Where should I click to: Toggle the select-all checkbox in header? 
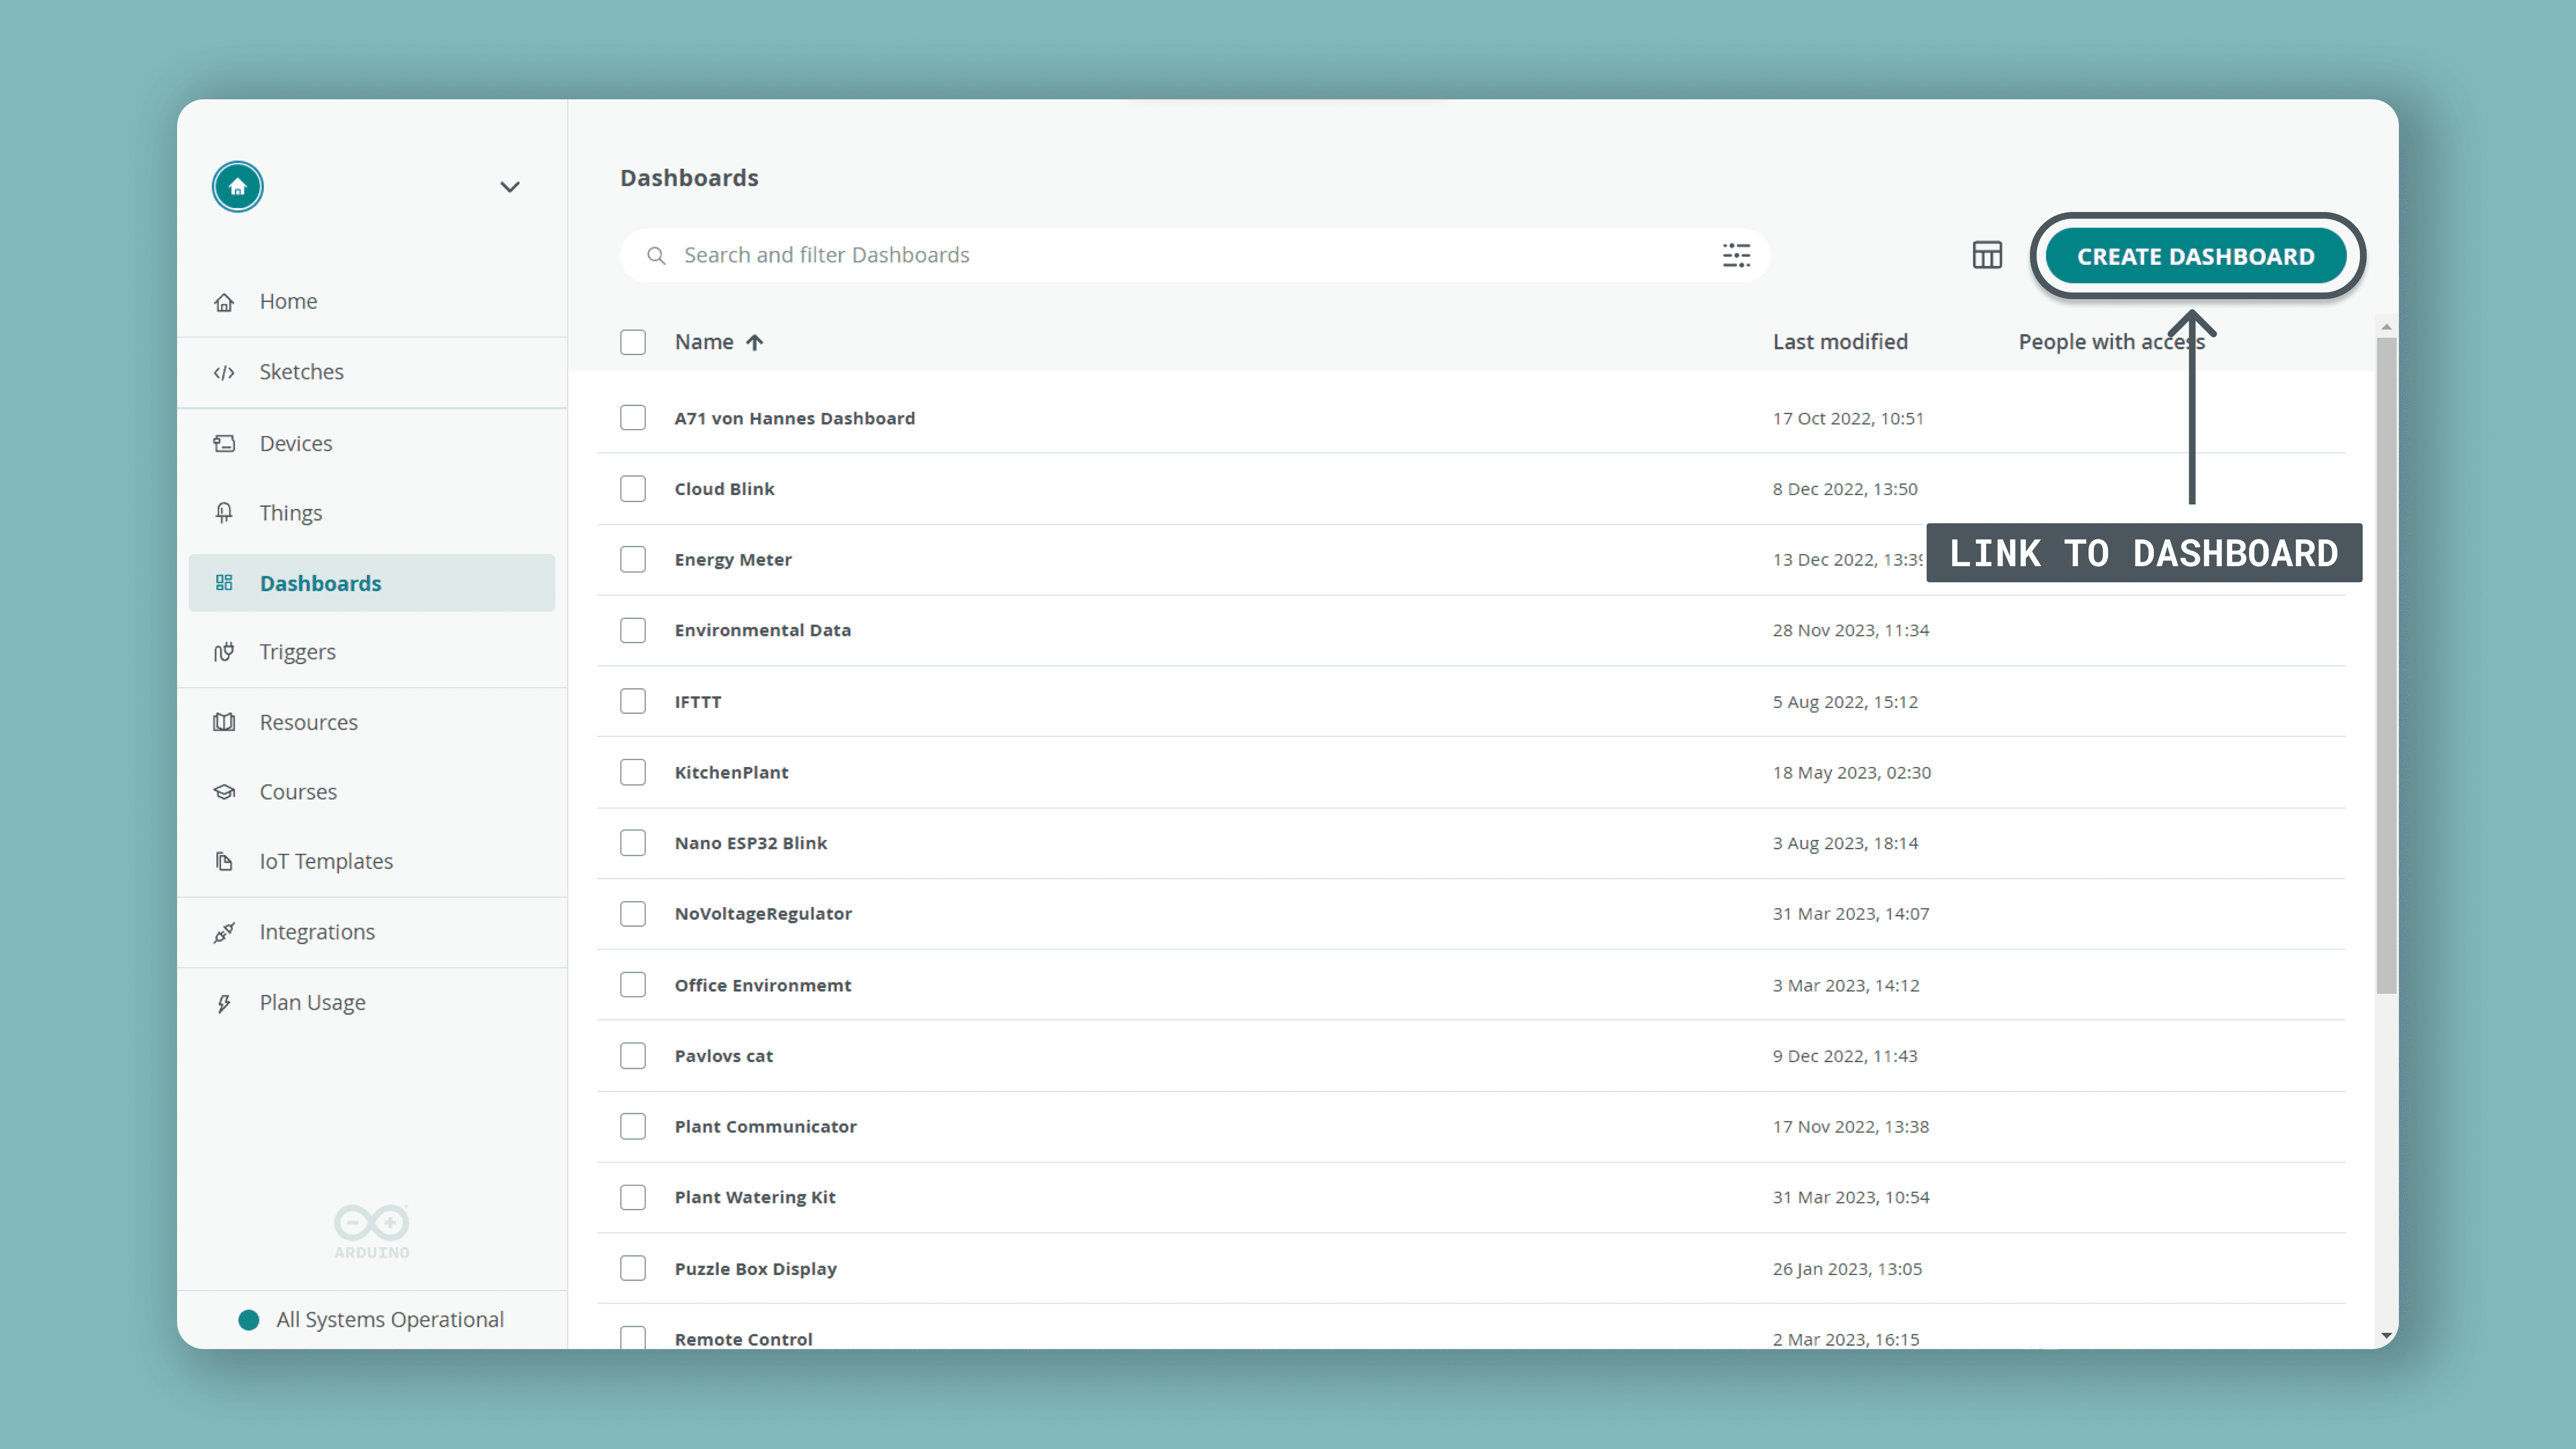(x=633, y=342)
